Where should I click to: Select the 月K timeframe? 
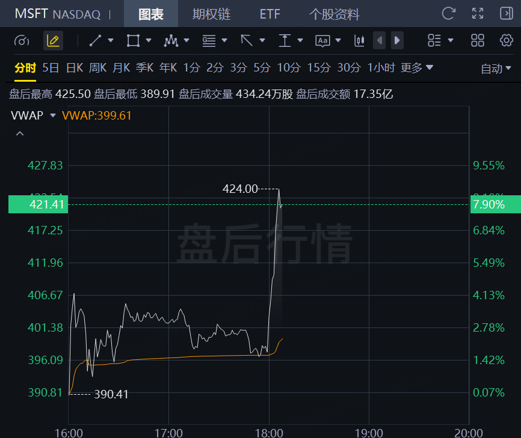(122, 68)
